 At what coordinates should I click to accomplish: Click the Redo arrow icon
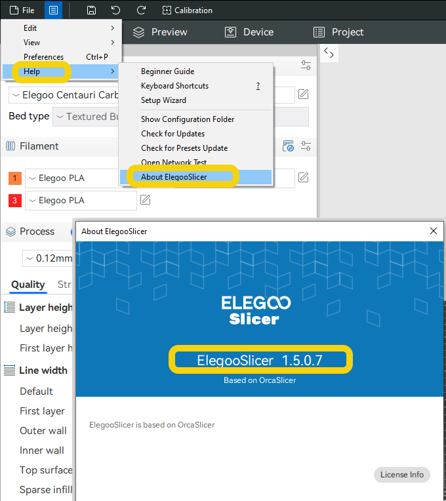pyautogui.click(x=141, y=10)
